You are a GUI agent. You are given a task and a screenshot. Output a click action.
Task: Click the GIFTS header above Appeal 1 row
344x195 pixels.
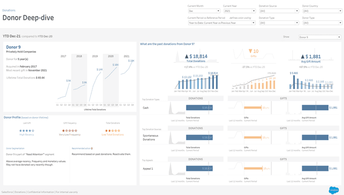click(283, 159)
